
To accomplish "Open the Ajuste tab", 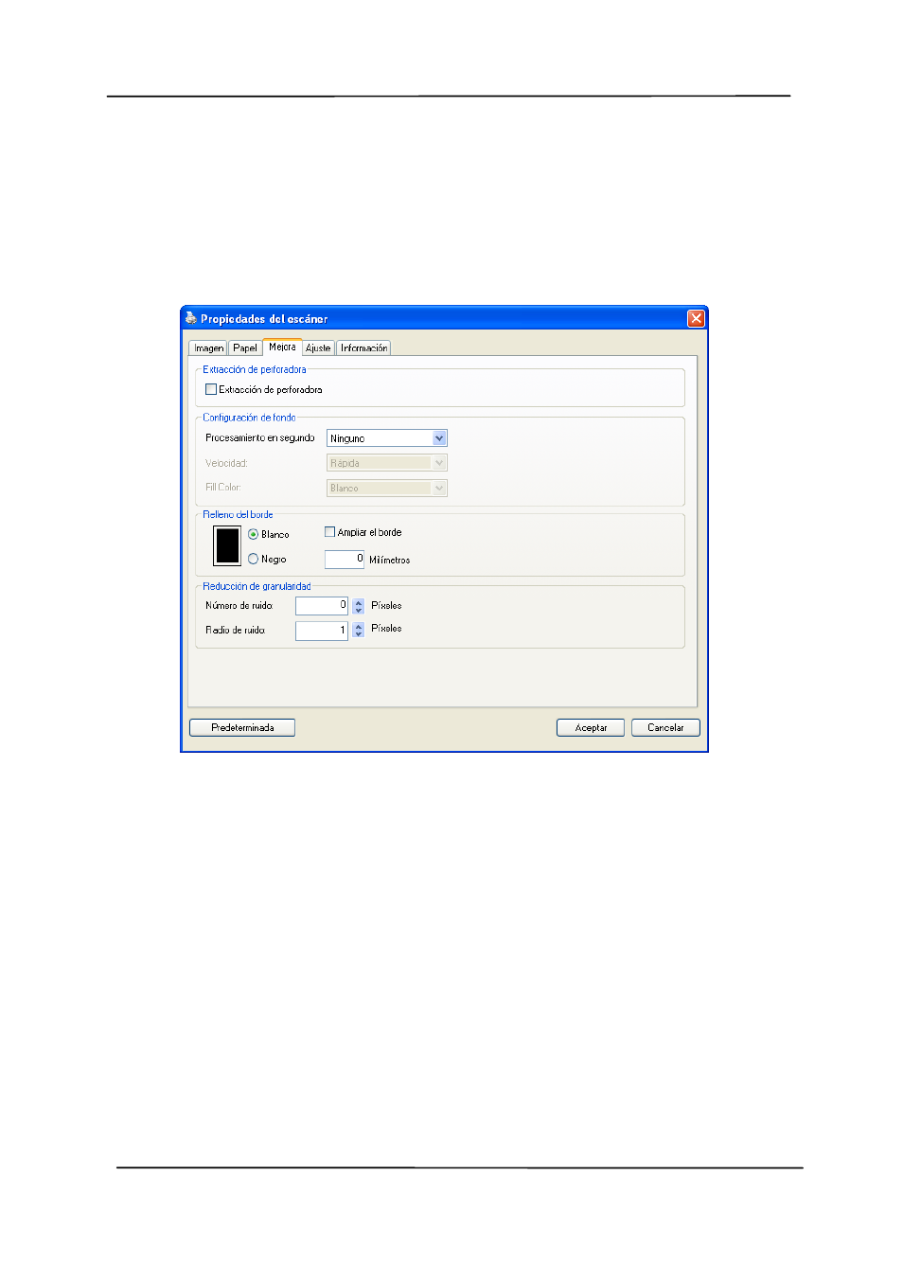I will click(318, 348).
